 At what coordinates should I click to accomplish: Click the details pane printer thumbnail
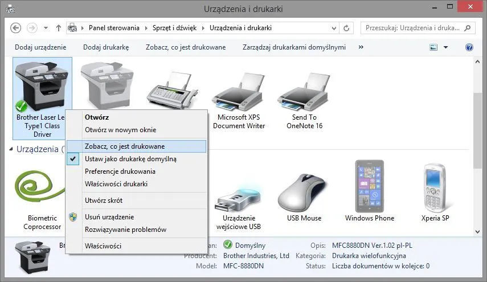(x=33, y=257)
